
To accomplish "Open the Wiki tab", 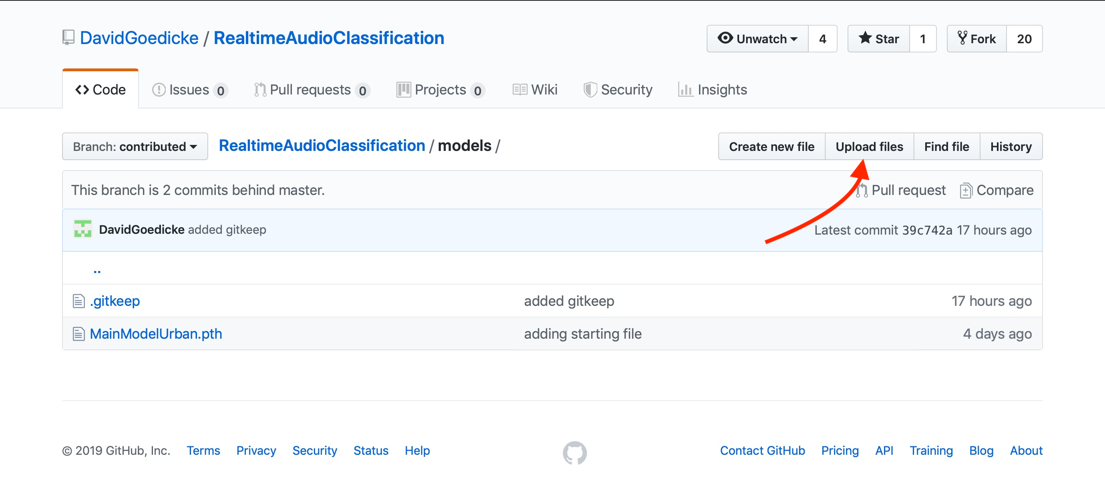I will tap(535, 90).
